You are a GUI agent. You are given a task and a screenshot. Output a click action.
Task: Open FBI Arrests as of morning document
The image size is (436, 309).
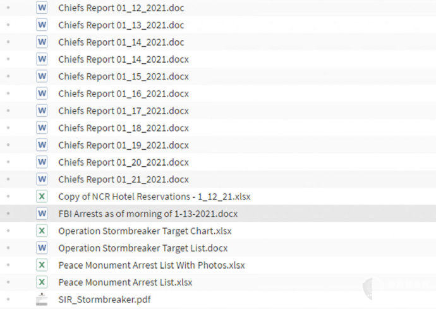tap(148, 214)
